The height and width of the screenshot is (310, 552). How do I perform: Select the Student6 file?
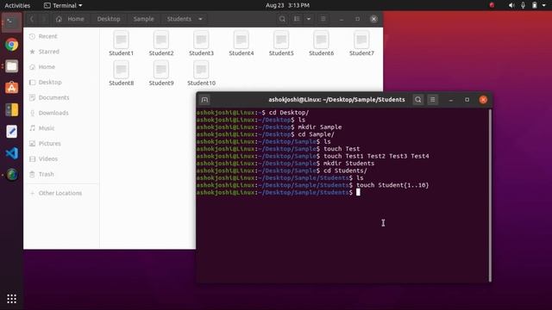322,44
